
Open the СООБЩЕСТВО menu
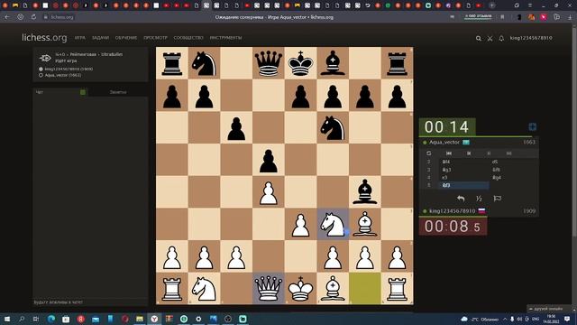(188, 38)
